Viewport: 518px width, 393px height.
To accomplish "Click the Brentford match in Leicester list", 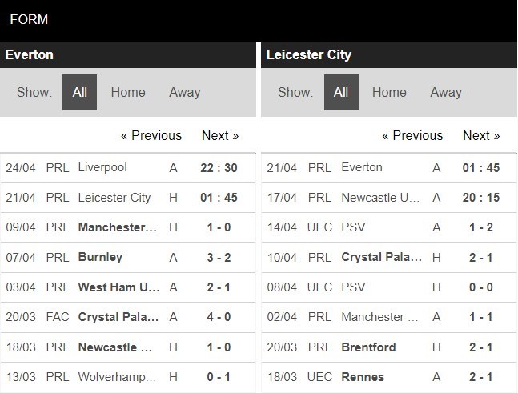I will (368, 347).
